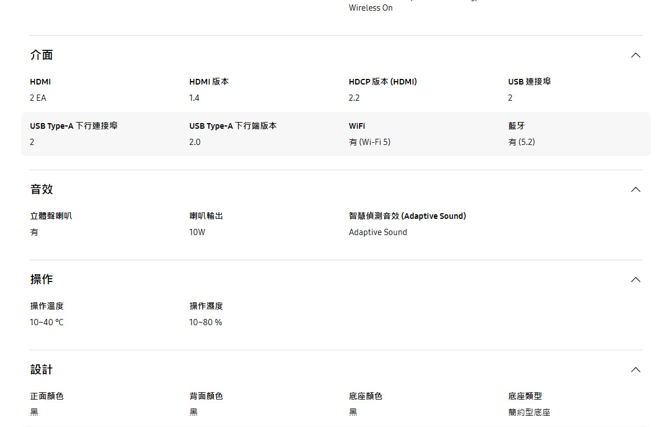This screenshot has height=427, width=672.
Task: Select the WiFi spec value 有 (Wi-Fi 5)
Action: (x=370, y=142)
